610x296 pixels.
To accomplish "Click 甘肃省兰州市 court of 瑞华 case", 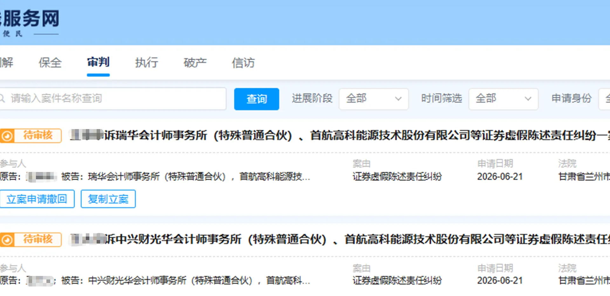I will [x=584, y=177].
